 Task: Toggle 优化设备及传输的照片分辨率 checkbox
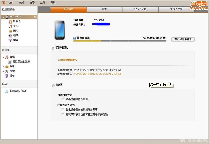point(63,109)
